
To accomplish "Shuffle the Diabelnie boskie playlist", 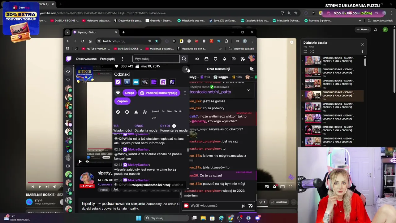I will pos(312,51).
